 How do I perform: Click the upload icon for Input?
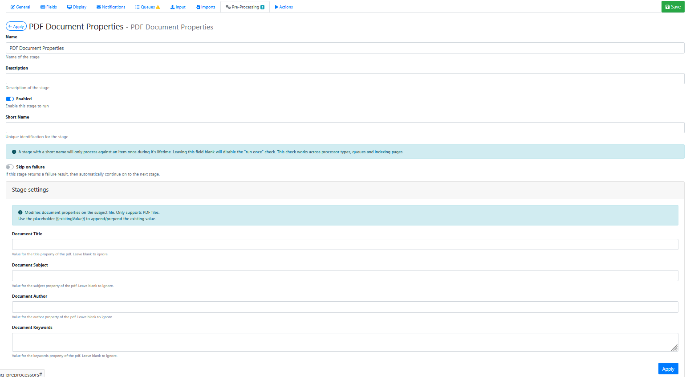click(173, 7)
